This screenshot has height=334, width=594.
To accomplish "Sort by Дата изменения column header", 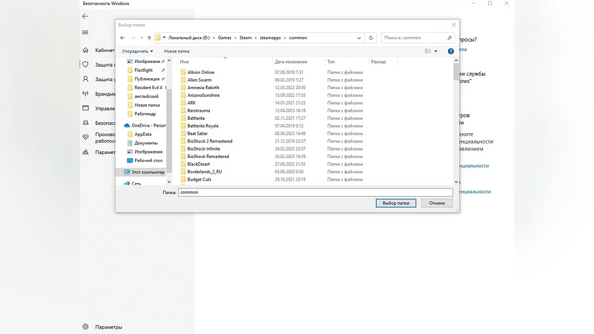I will click(x=291, y=62).
